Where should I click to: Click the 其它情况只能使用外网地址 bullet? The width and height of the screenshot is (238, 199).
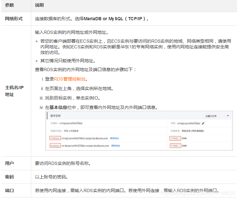pyautogui.click(x=68, y=61)
